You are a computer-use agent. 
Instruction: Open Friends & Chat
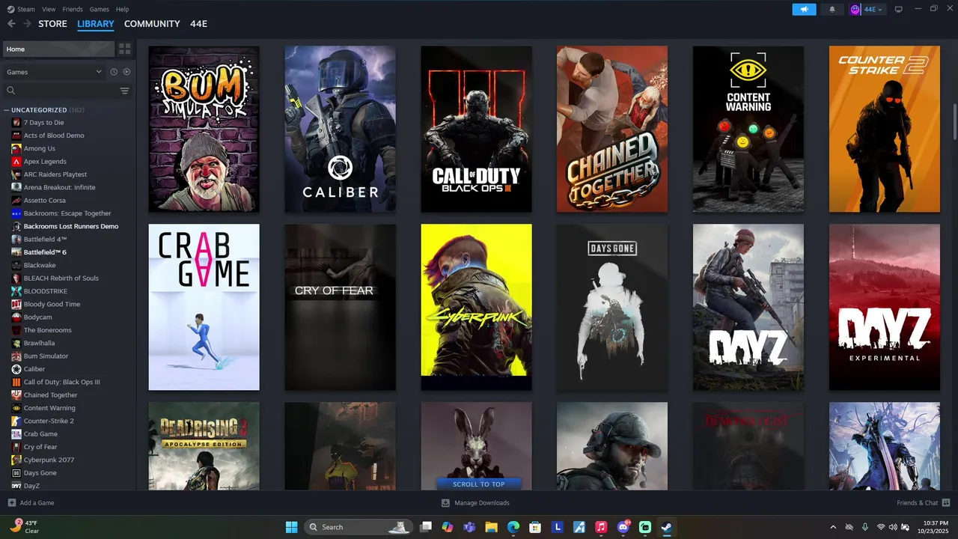(917, 503)
